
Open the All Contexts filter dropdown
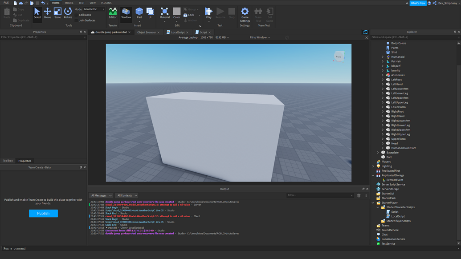[127, 195]
